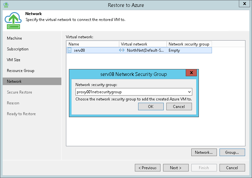Go to the Ready to Restore step
252x178 pixels.
pyautogui.click(x=21, y=114)
